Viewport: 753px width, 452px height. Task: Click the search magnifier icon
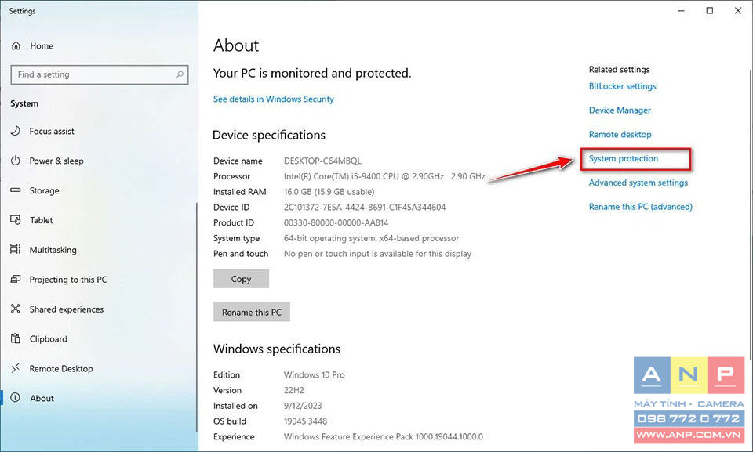pyautogui.click(x=179, y=74)
